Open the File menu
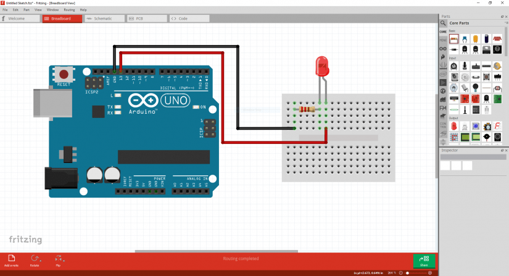 [x=5, y=10]
